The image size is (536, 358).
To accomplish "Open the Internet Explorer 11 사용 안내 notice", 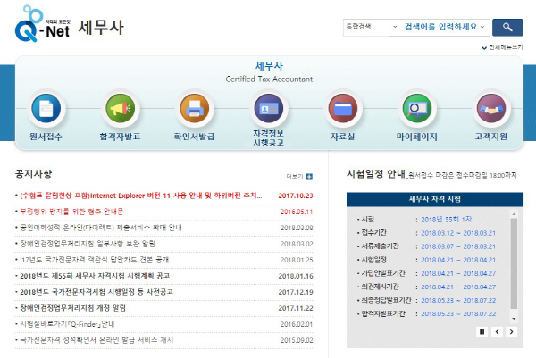I will [x=144, y=196].
